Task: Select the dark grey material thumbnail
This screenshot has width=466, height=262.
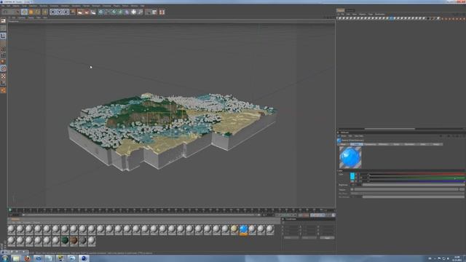Action: click(82, 241)
